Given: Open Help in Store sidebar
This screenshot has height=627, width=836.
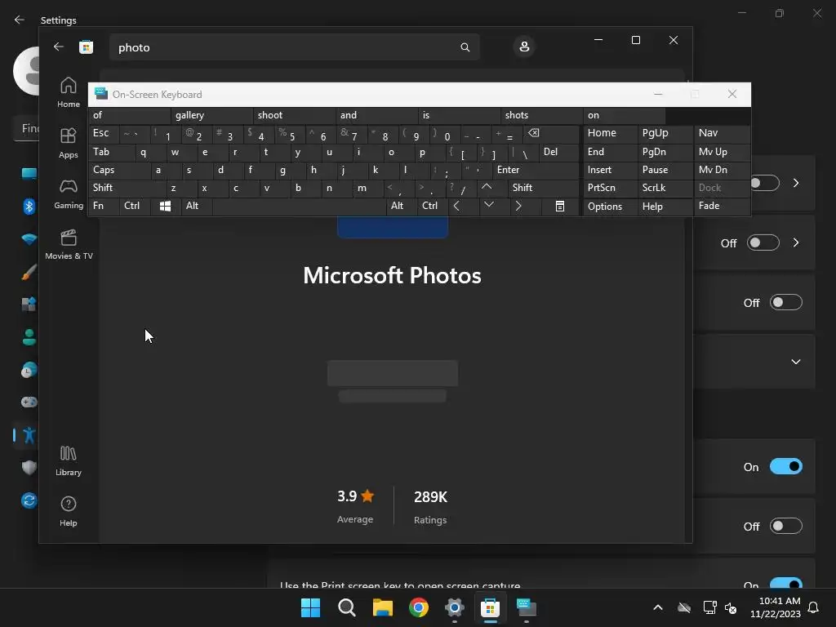Looking at the screenshot, I should [69, 512].
